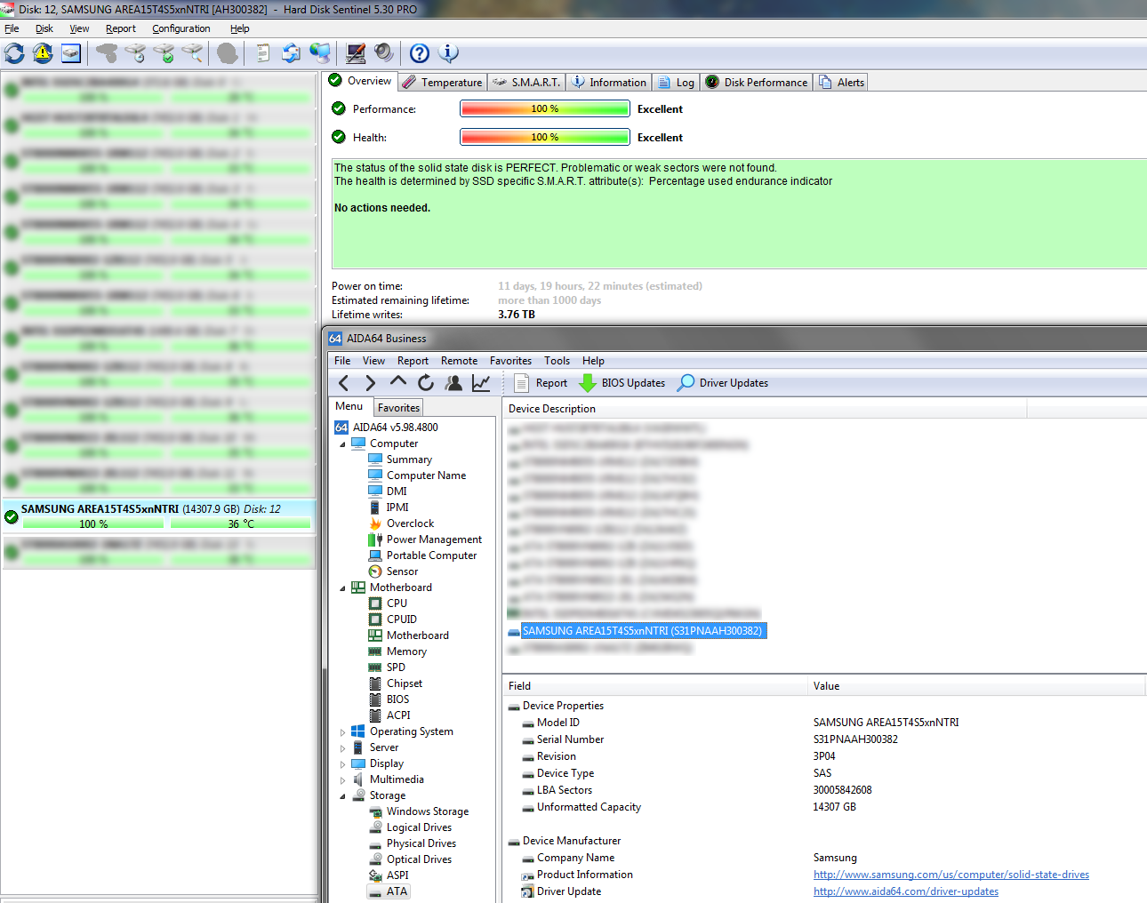Viewport: 1147px width, 903px height.
Task: Click the LBA Sectors field row
Action: coord(824,790)
